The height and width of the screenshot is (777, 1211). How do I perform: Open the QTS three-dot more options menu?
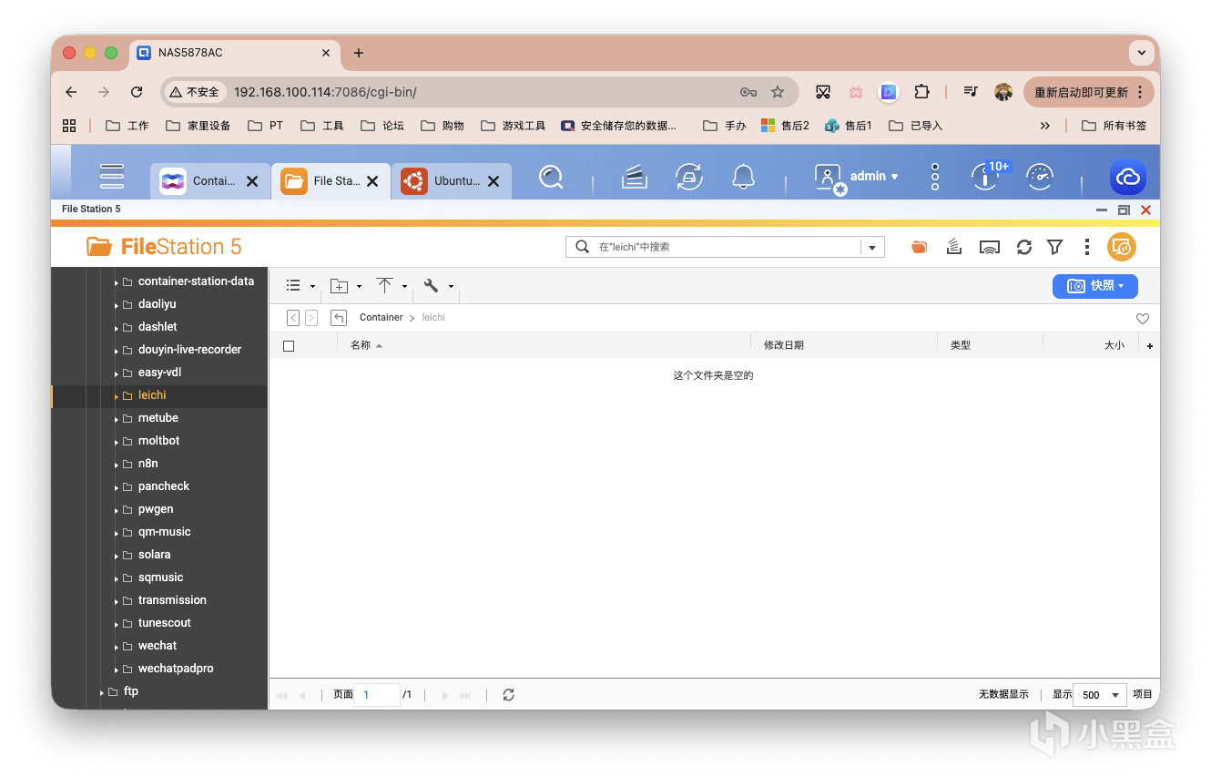[x=935, y=177]
